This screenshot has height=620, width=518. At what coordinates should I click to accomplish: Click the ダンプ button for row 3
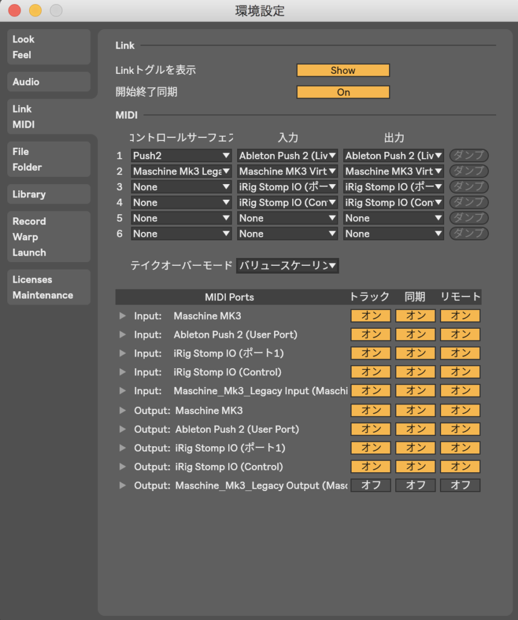[x=468, y=187]
